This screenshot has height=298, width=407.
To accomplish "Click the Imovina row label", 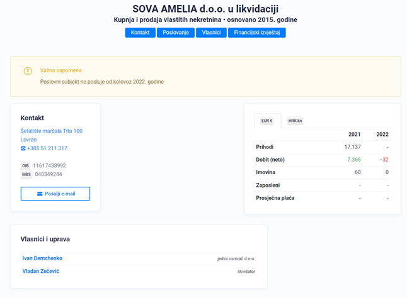I will (x=265, y=172).
